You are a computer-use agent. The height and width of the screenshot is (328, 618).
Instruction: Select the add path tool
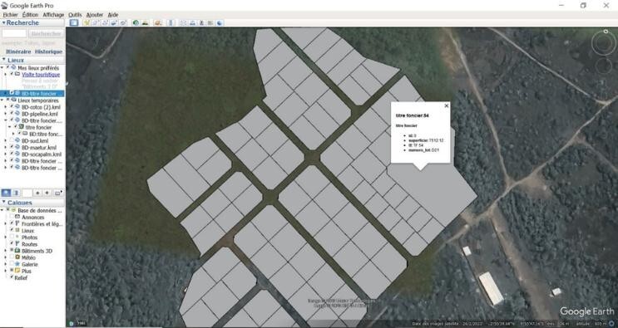click(105, 22)
